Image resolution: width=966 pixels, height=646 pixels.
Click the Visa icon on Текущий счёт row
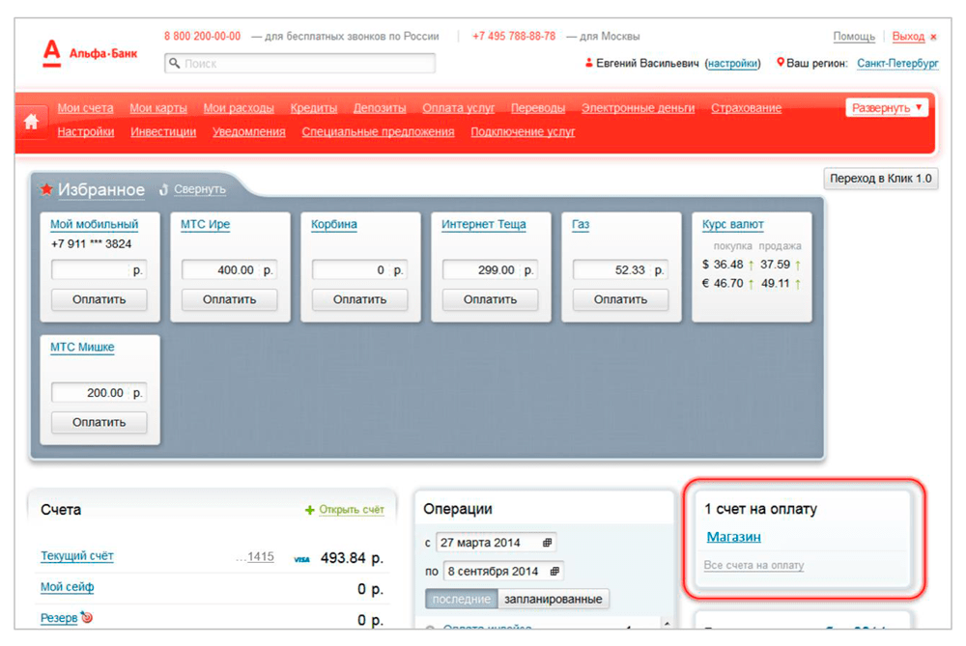(x=301, y=559)
